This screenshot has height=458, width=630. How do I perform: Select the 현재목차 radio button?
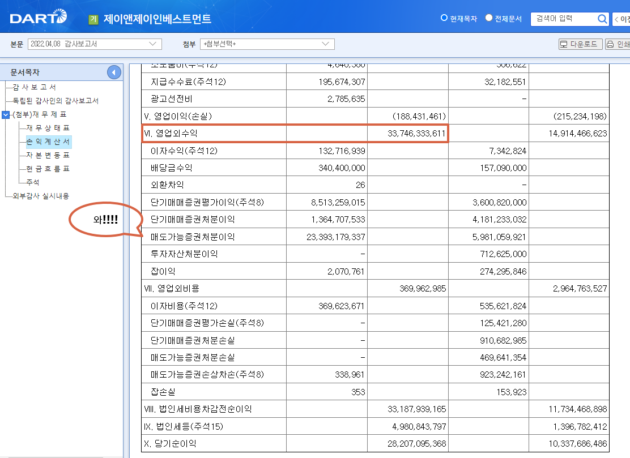pos(444,18)
